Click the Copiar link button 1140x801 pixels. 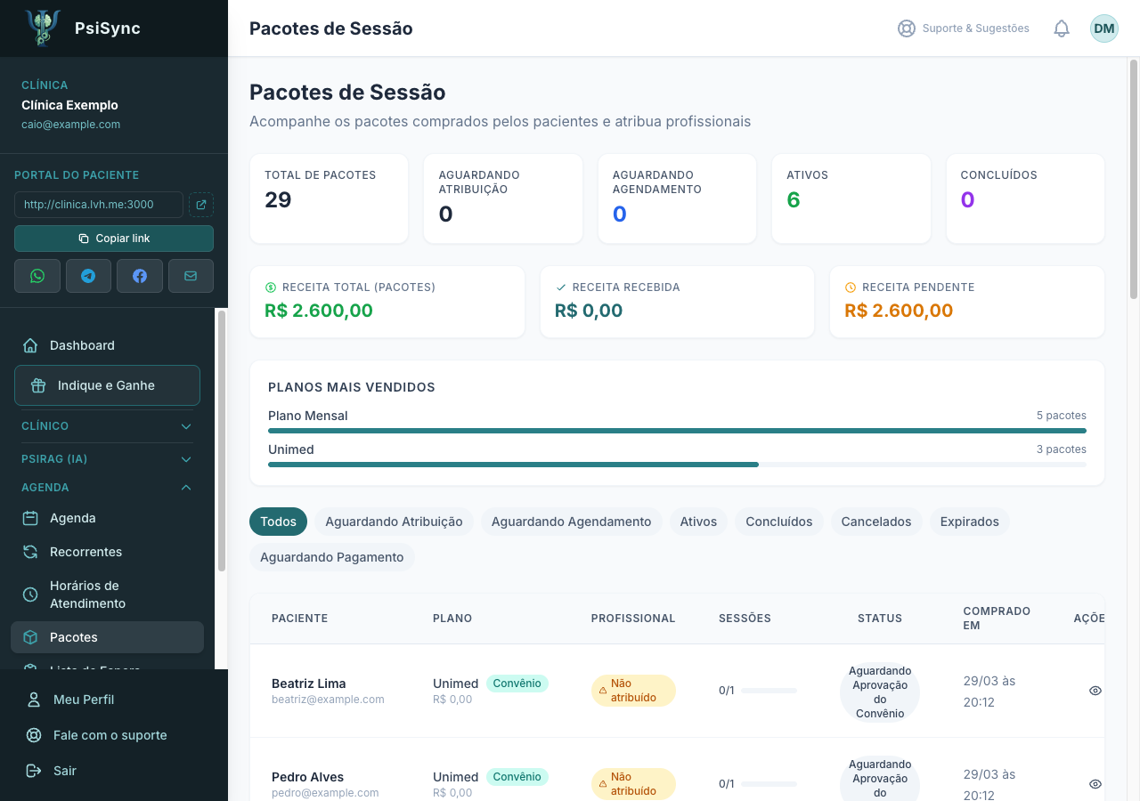[x=114, y=239]
